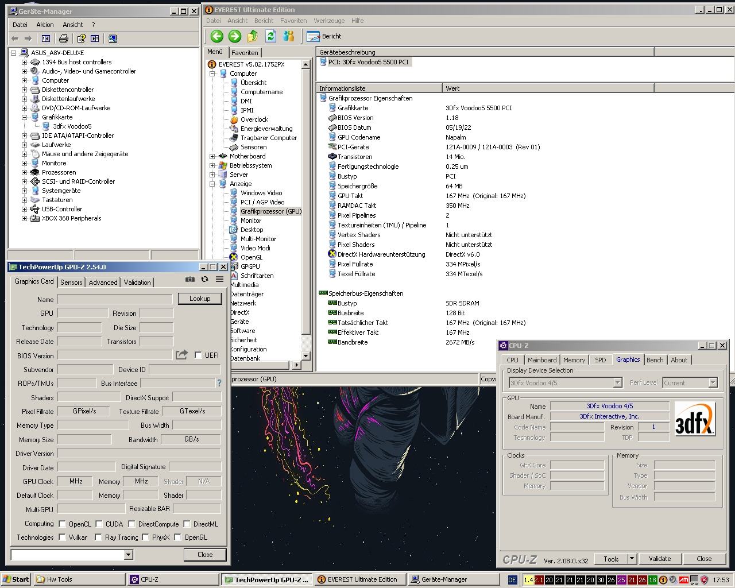Click EVEREST tree horizontal scrollbar right arrow
Viewport: 735px width, 588px height.
click(297, 365)
